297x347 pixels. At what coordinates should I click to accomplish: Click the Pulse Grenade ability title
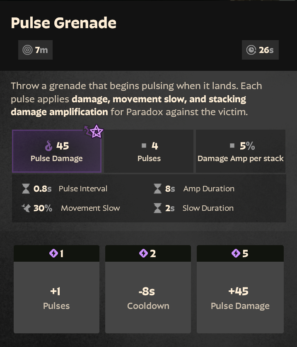[x=63, y=23]
